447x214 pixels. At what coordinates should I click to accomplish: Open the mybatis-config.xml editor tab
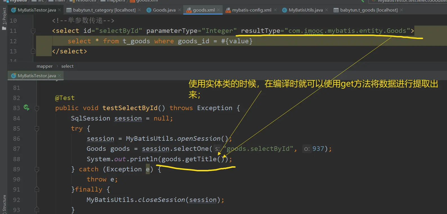(252, 10)
